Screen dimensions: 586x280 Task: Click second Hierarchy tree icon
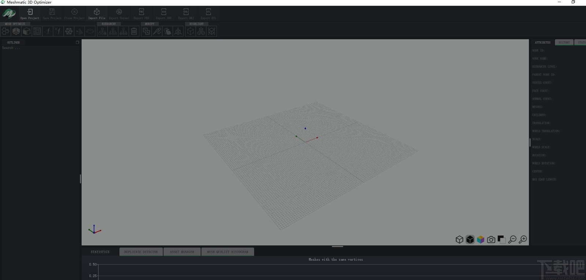tap(113, 31)
